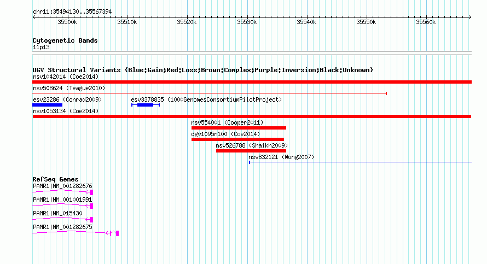Click the nsv1042014 (Coe2014) variant label
487x264 pixels.
coord(66,77)
